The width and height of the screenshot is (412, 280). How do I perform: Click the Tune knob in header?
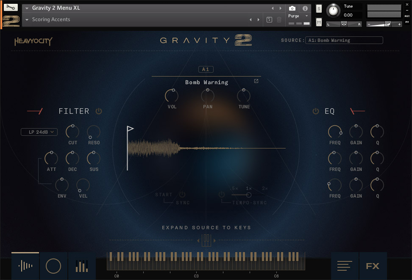click(x=333, y=11)
